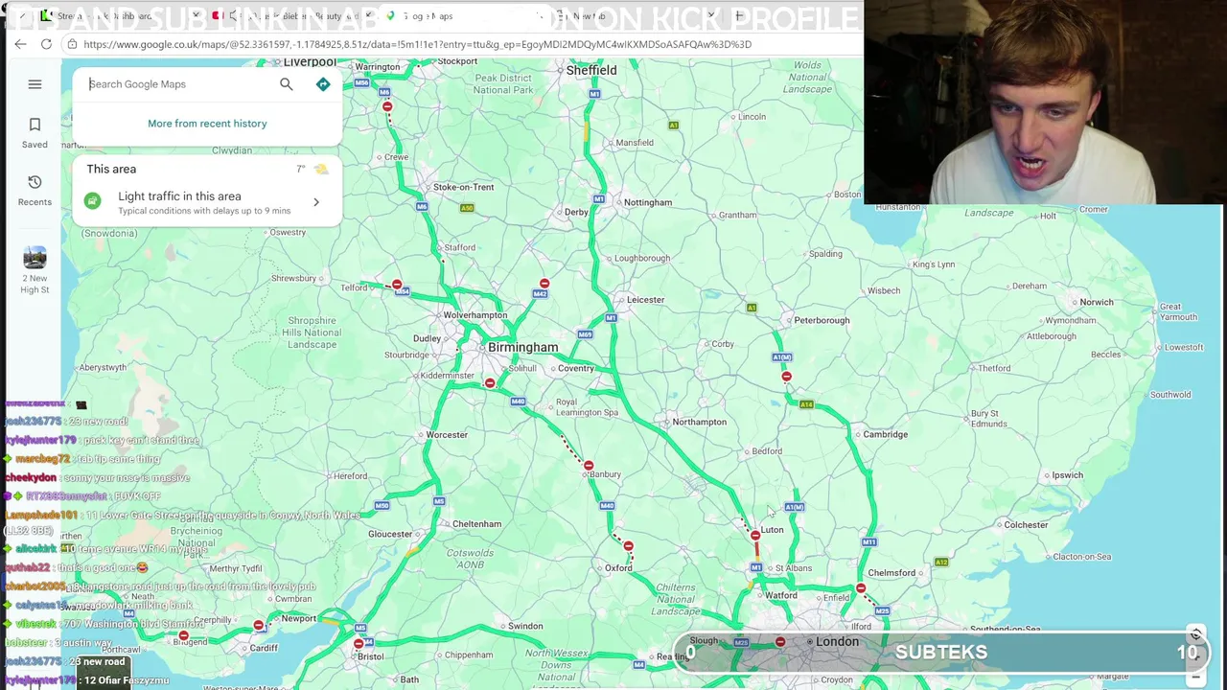Screen dimensions: 1227x690
Task: Click road closure icon near Bristol
Action: [x=359, y=643]
